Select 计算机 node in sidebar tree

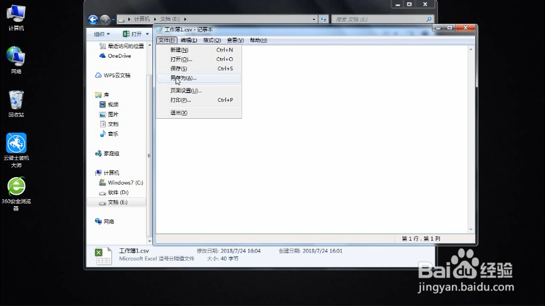point(107,172)
